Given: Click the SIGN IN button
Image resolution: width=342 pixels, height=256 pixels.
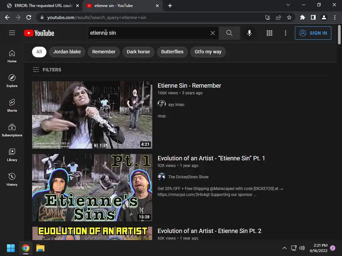Looking at the screenshot, I should pyautogui.click(x=313, y=33).
